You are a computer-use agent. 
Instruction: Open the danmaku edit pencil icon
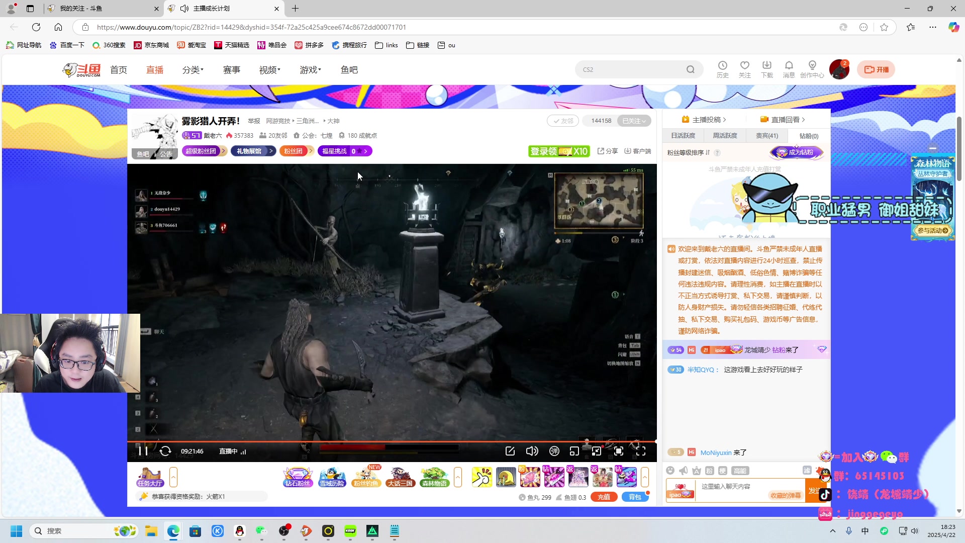[510, 451]
